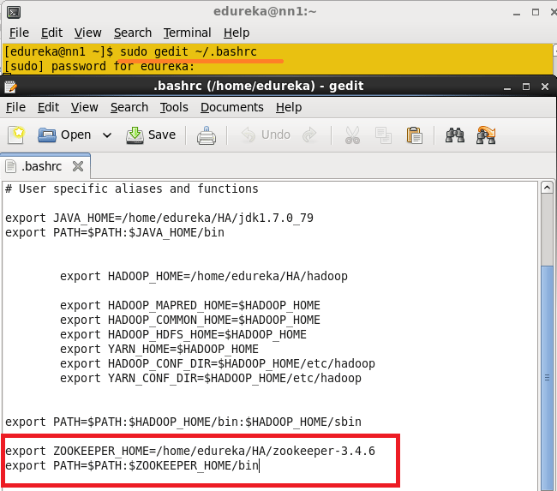
Task: Open the gedit Edit menu
Action: (x=48, y=107)
